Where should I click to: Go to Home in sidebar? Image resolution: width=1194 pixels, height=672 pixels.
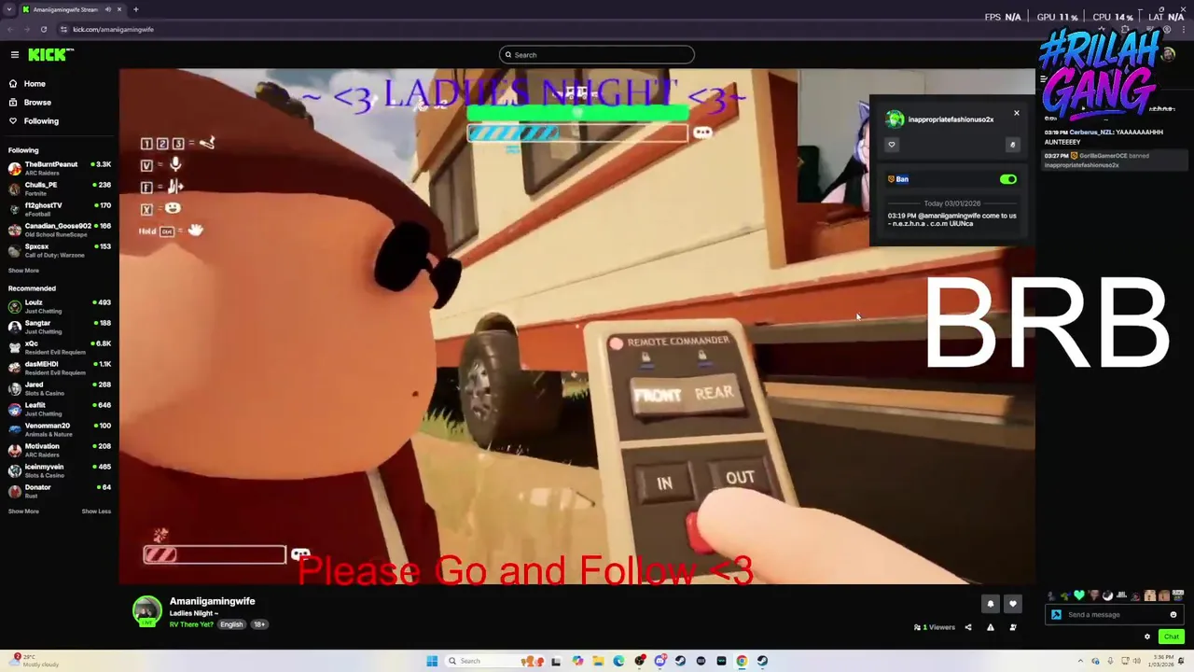[x=35, y=83]
